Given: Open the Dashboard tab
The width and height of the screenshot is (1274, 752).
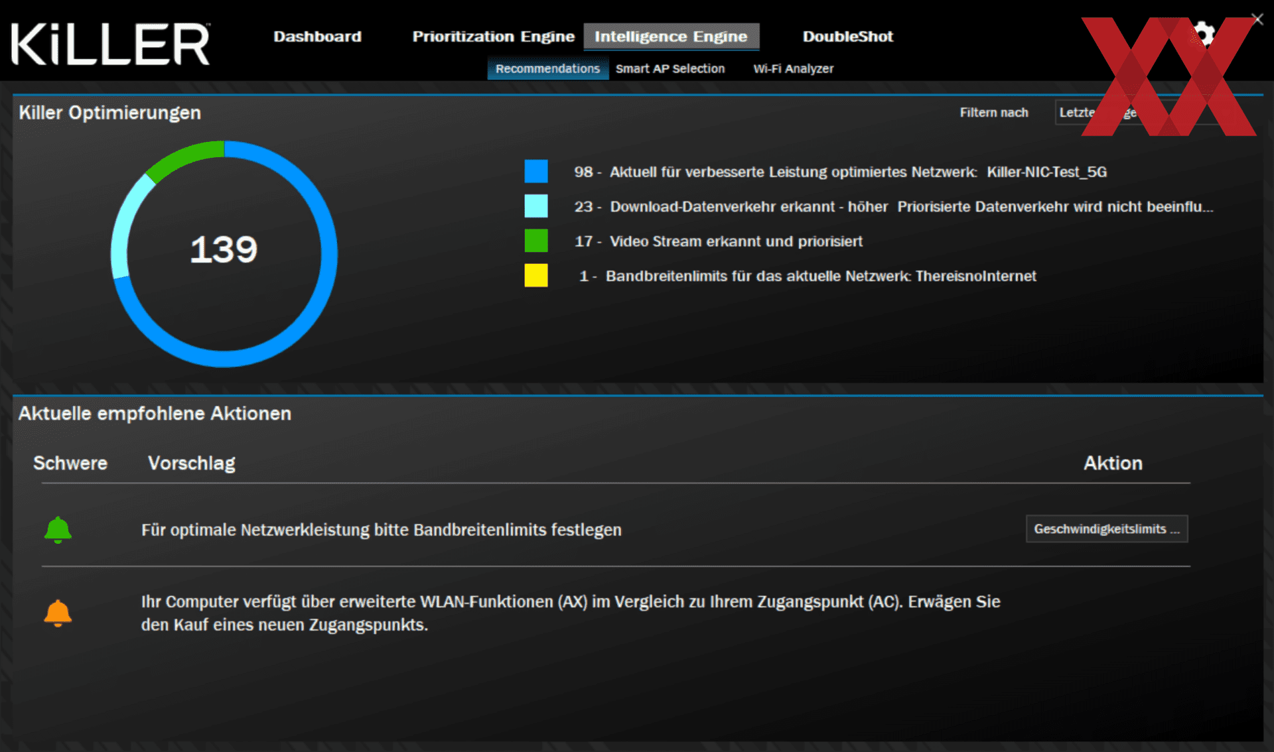Looking at the screenshot, I should click(317, 36).
